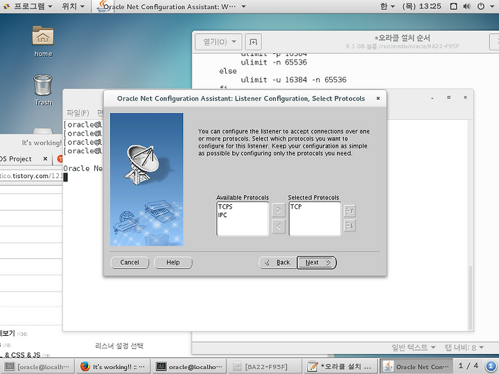Select TCPS in Available Protocols

[x=225, y=206]
